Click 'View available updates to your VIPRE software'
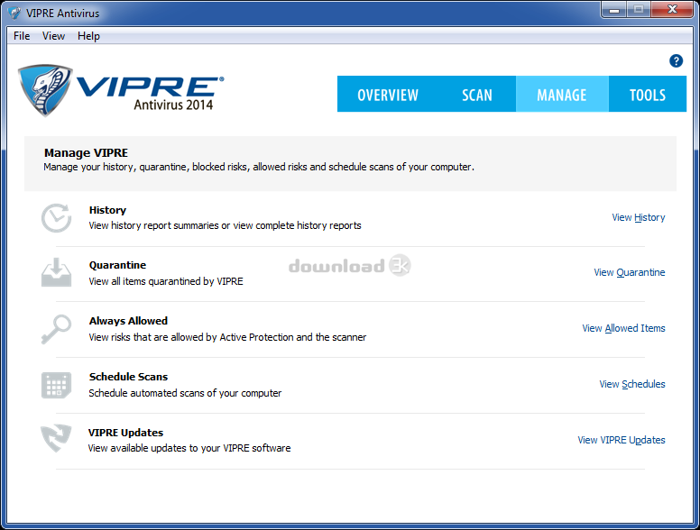The height and width of the screenshot is (530, 700). point(189,448)
